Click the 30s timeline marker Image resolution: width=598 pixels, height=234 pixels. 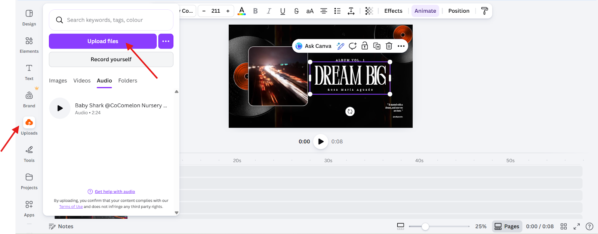coord(328,160)
